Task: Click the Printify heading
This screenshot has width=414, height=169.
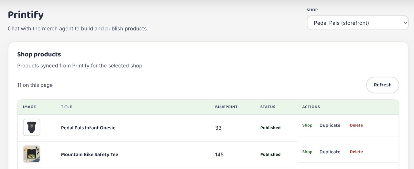Action: (x=26, y=15)
